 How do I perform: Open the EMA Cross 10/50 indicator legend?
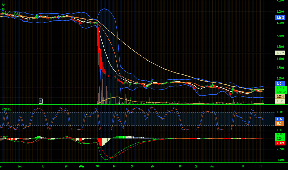(x=11, y=14)
